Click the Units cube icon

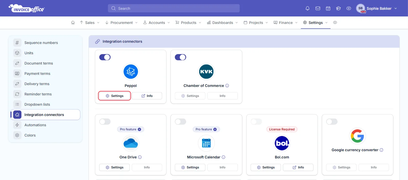[x=17, y=53]
